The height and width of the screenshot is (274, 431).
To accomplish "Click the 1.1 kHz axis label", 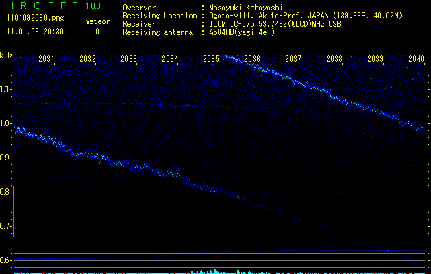I will coord(5,89).
